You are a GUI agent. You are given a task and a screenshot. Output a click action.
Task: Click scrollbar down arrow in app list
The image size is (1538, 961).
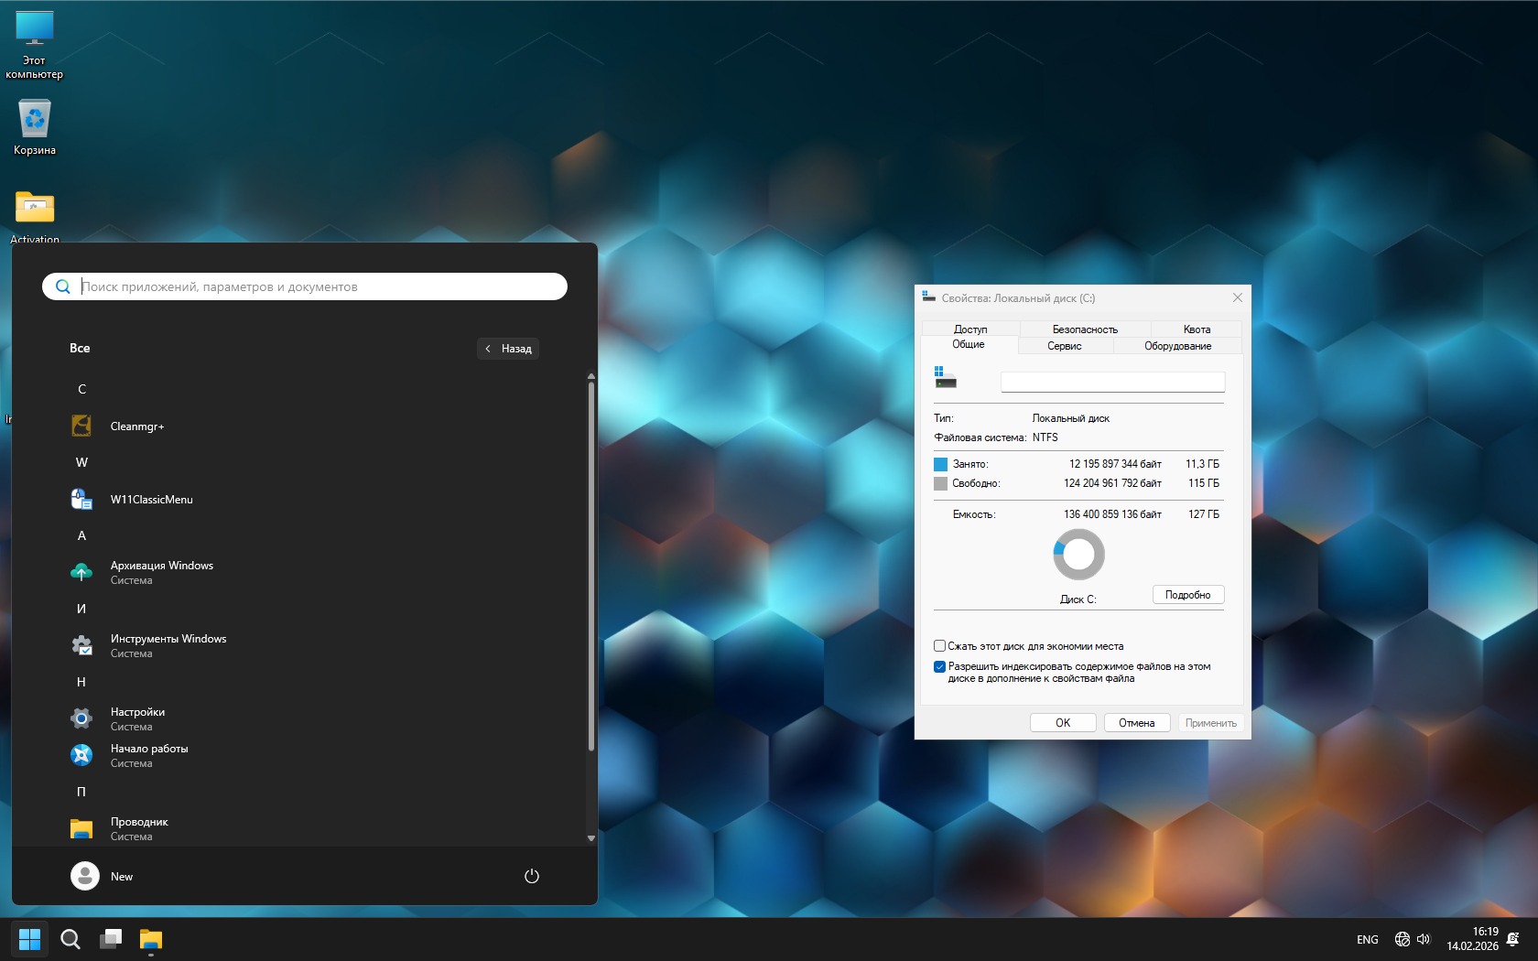point(591,837)
